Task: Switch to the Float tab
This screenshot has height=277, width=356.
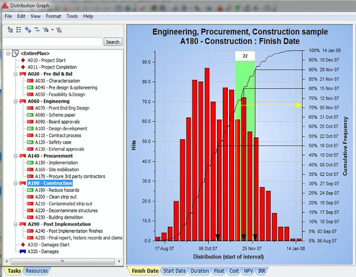Action: point(219,271)
